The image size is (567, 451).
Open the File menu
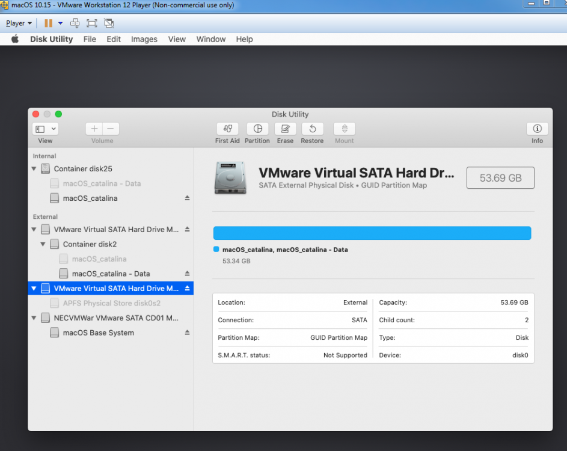point(90,39)
